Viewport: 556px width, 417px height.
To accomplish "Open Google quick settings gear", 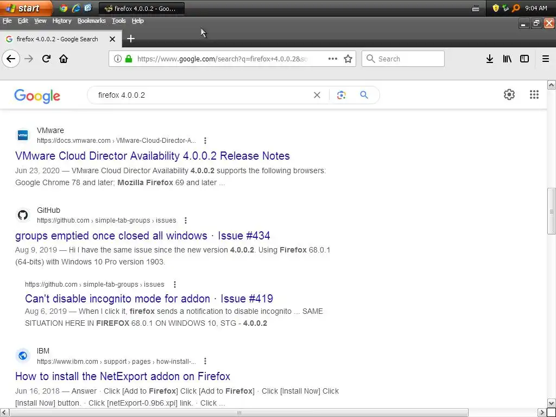I will (509, 94).
